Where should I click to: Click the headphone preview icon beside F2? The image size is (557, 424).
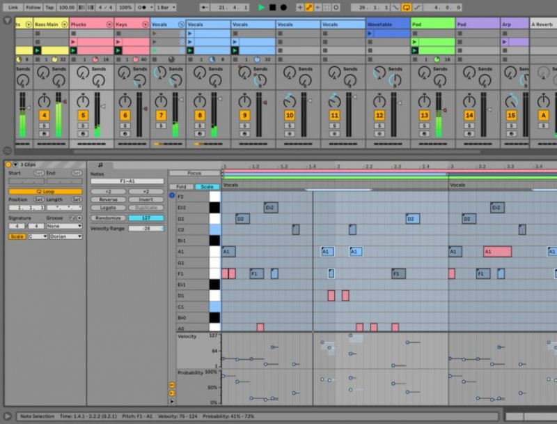point(172,196)
